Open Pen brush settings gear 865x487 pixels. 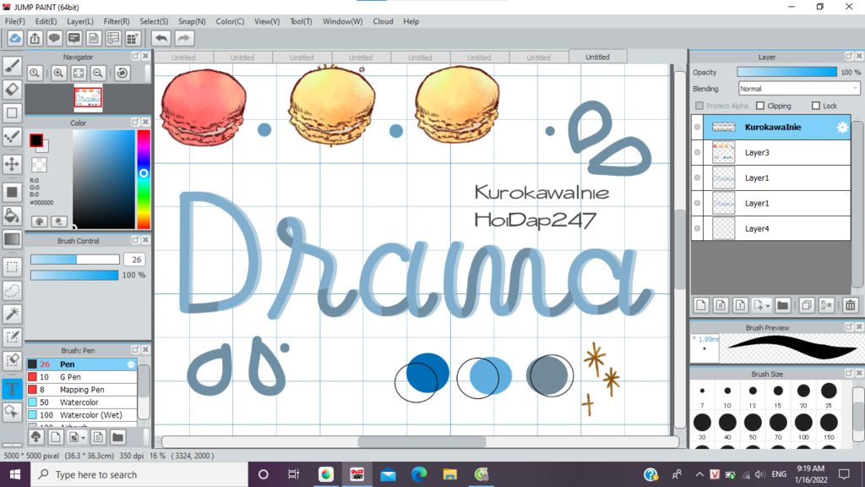tap(131, 364)
